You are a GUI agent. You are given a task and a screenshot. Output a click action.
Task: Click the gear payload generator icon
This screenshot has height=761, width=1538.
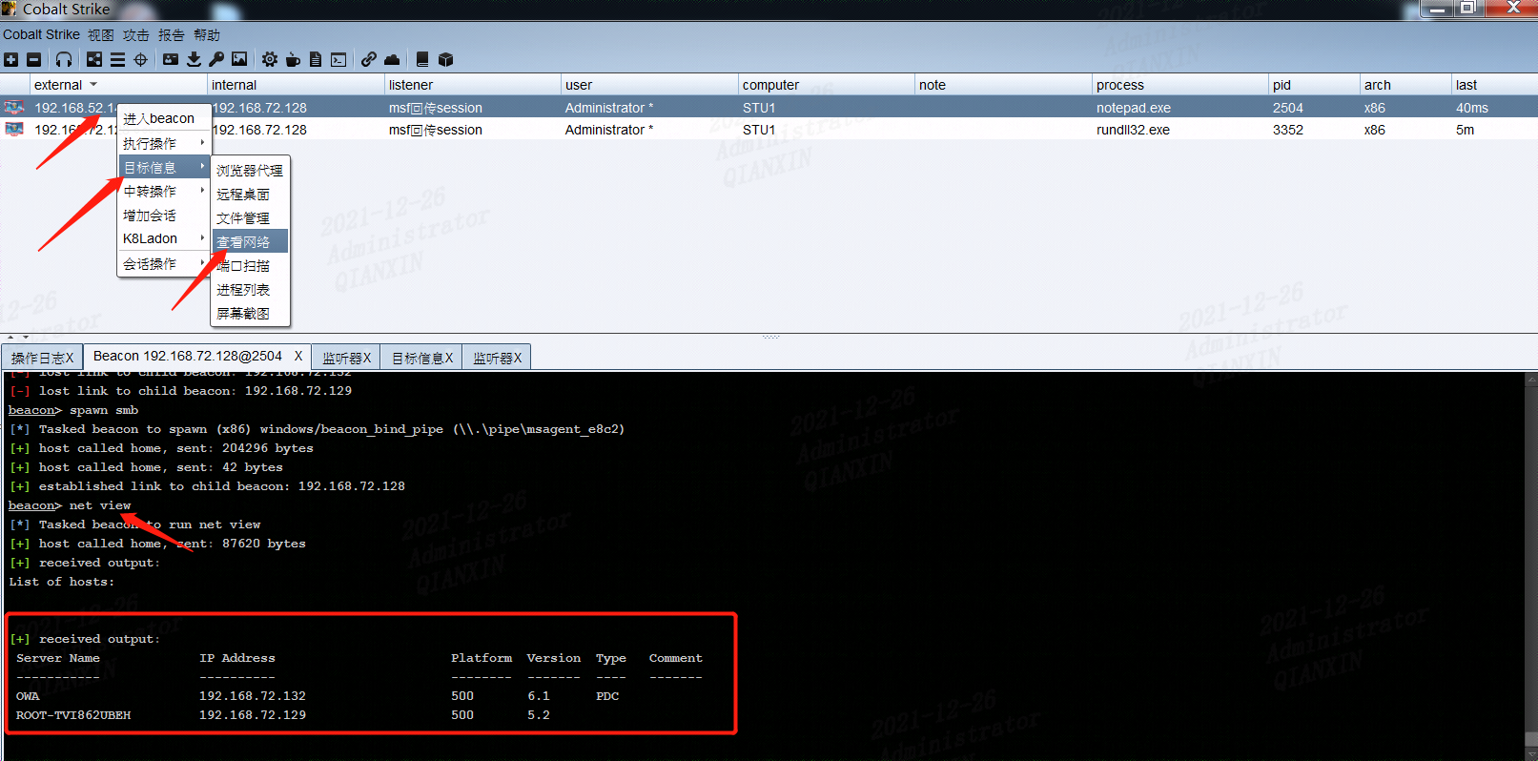pos(270,59)
